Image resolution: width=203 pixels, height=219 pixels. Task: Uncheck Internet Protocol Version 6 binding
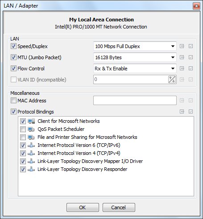click(23, 145)
